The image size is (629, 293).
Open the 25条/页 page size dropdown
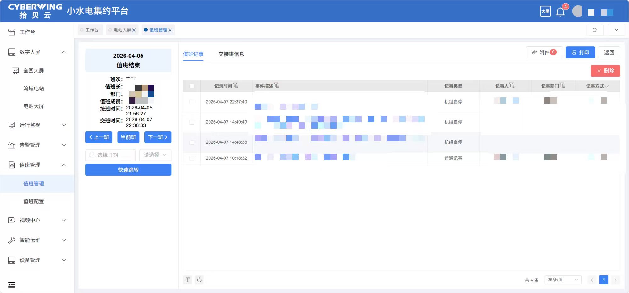coord(562,280)
